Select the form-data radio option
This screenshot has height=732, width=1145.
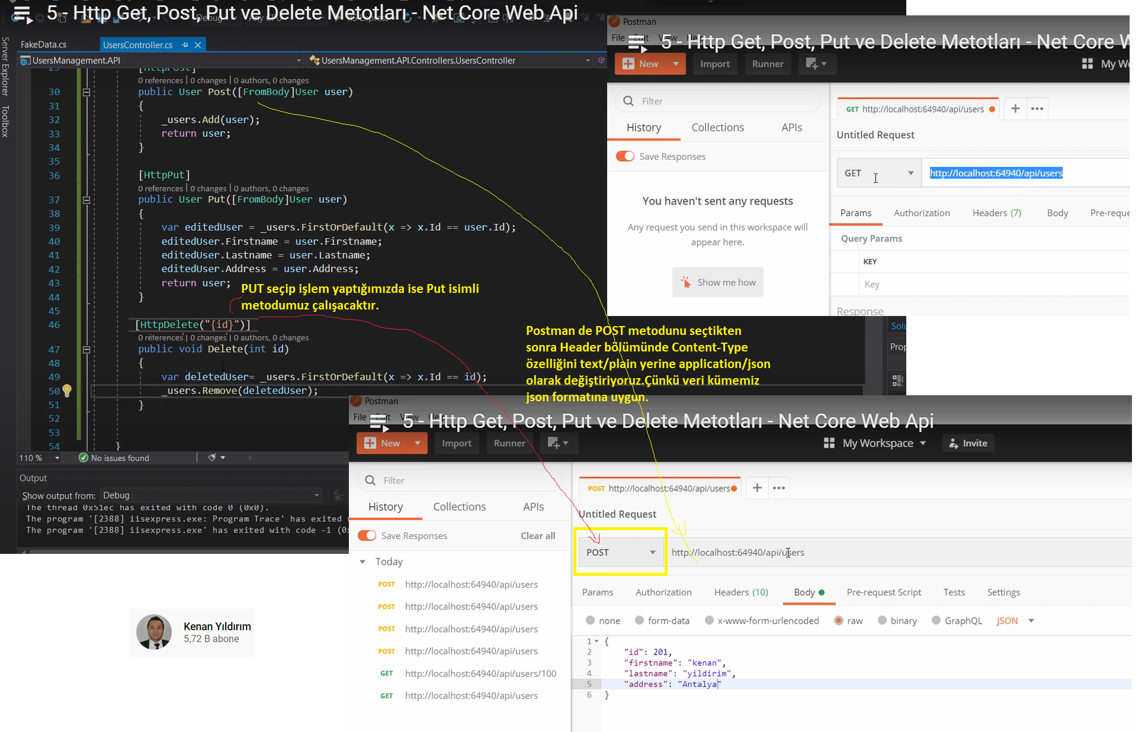pos(640,620)
